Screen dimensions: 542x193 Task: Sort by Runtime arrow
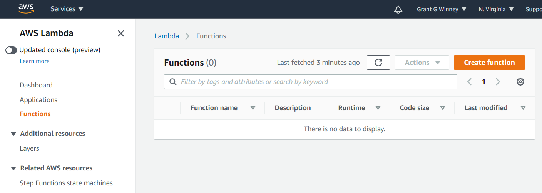tap(378, 108)
